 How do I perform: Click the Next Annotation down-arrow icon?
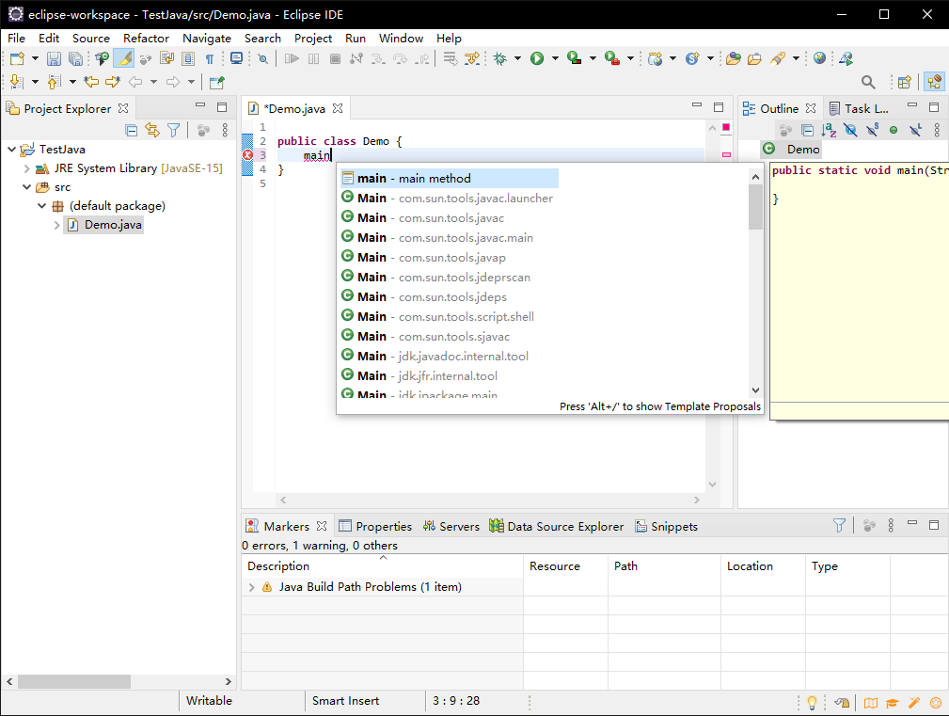click(16, 82)
